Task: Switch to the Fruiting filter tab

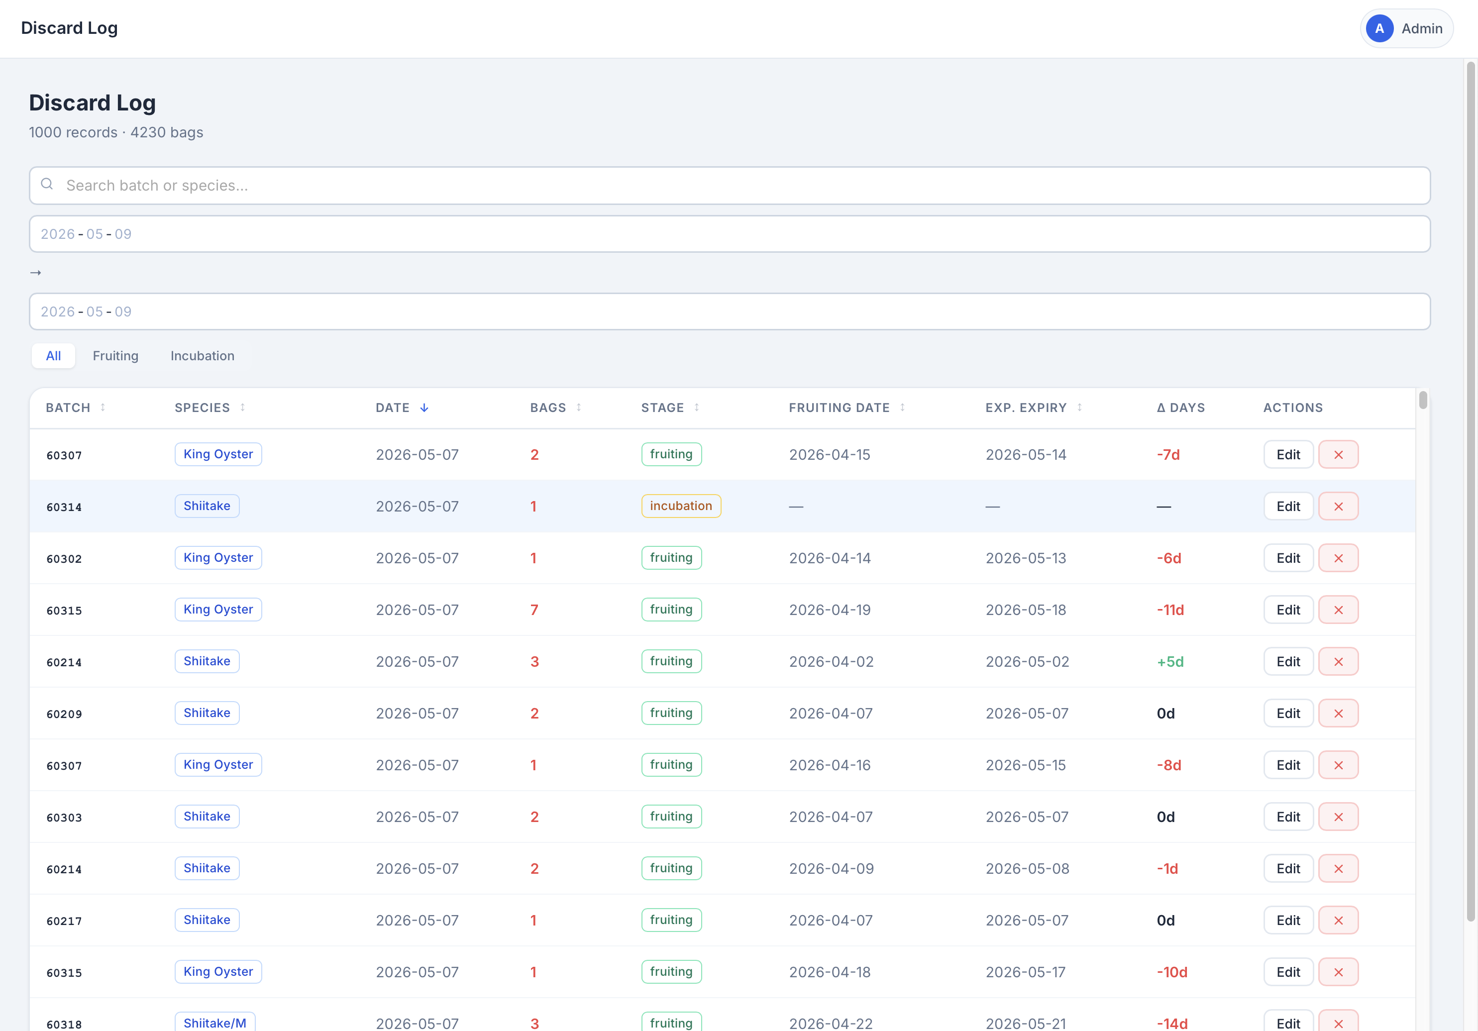Action: pyautogui.click(x=116, y=356)
